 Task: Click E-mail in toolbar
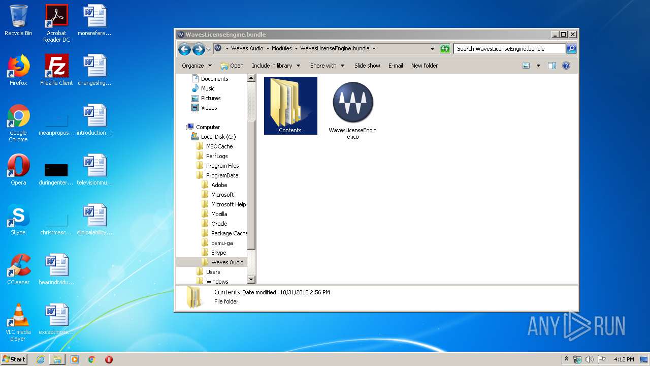point(396,66)
